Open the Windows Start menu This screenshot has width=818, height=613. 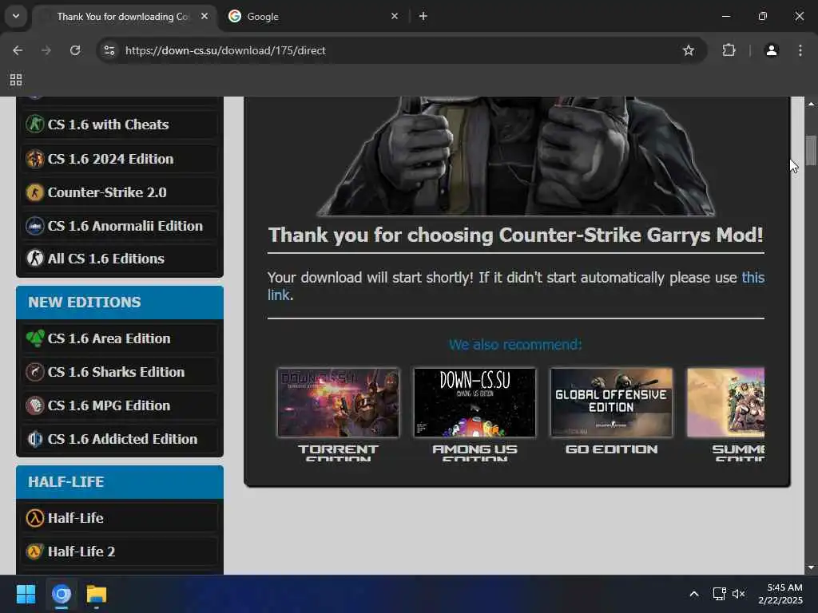click(x=26, y=594)
